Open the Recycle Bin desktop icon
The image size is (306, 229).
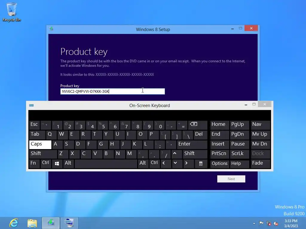click(12, 12)
